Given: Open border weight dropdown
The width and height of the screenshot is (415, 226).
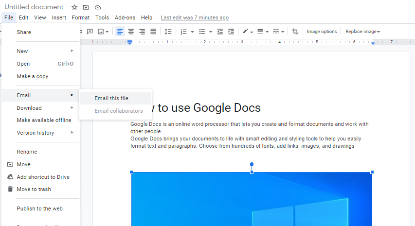Looking at the screenshot, I should pos(263,32).
